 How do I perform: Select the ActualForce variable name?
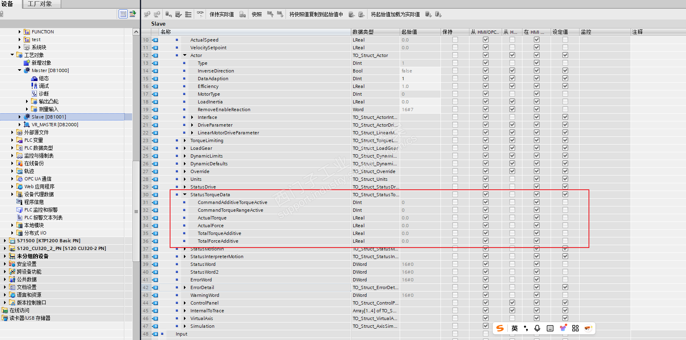pos(210,226)
